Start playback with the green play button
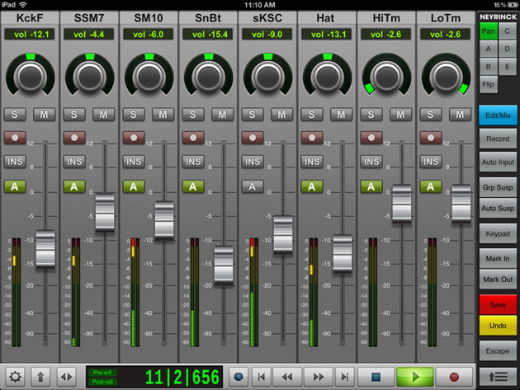The image size is (520, 390). coord(415,377)
